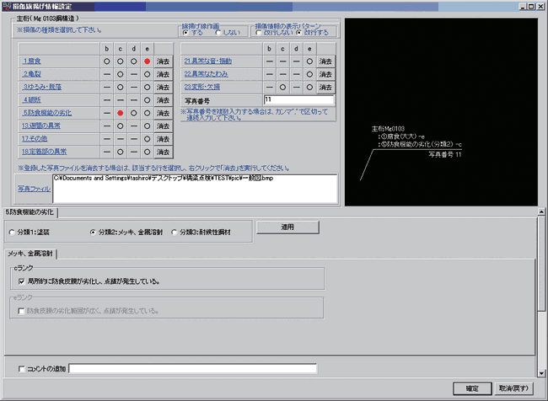Click the comment text input field
The height and width of the screenshot is (401, 548).
pyautogui.click(x=193, y=368)
